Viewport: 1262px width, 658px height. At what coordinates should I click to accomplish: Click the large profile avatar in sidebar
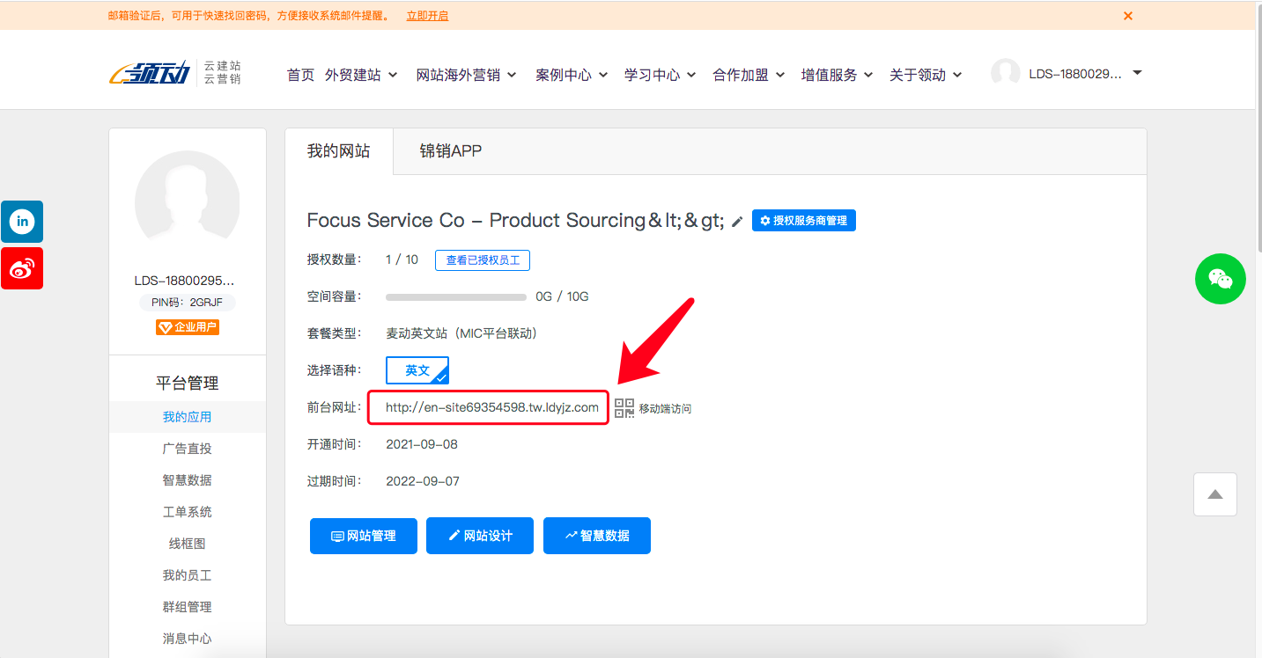187,202
